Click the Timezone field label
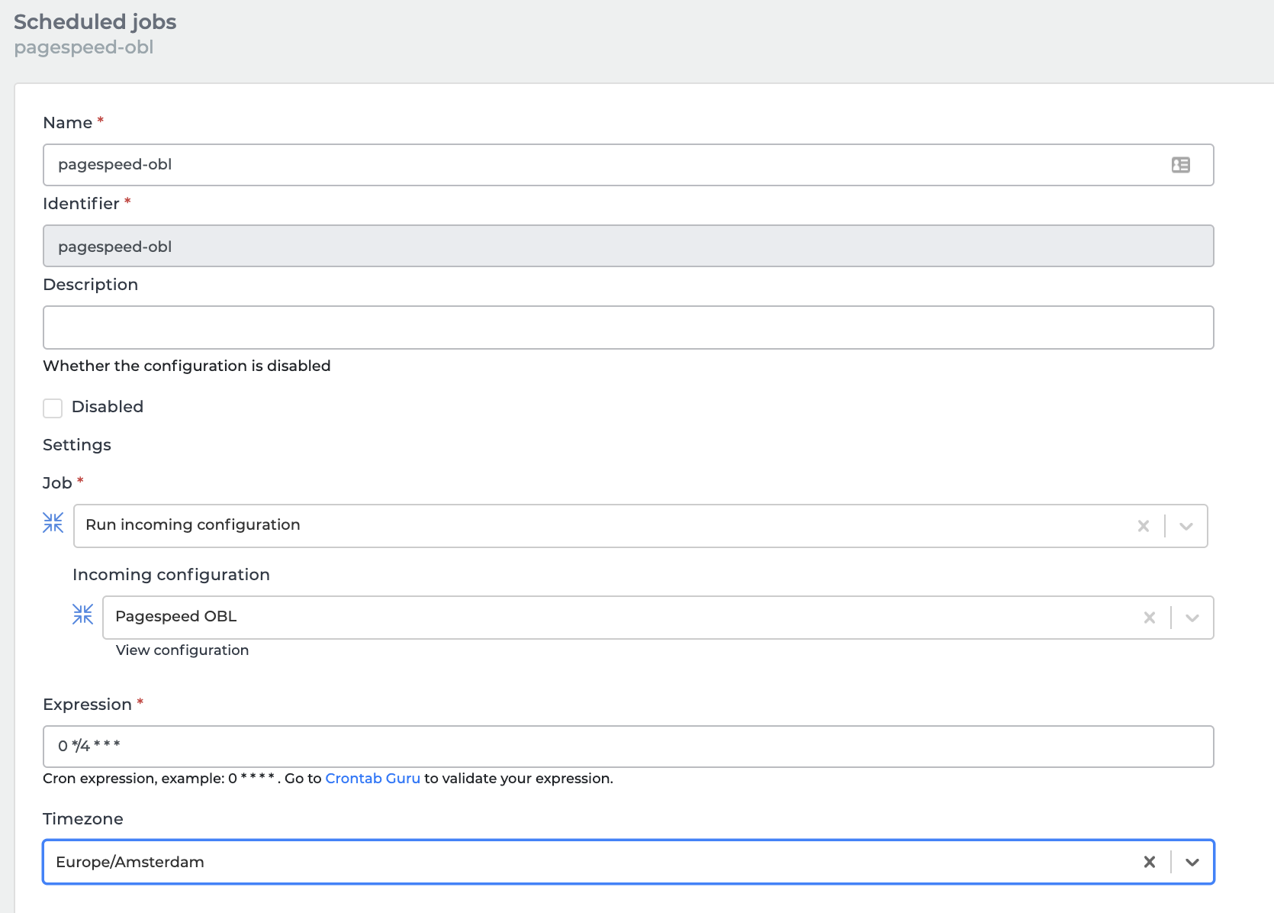Viewport: 1274px width, 913px height. pyautogui.click(x=83, y=819)
